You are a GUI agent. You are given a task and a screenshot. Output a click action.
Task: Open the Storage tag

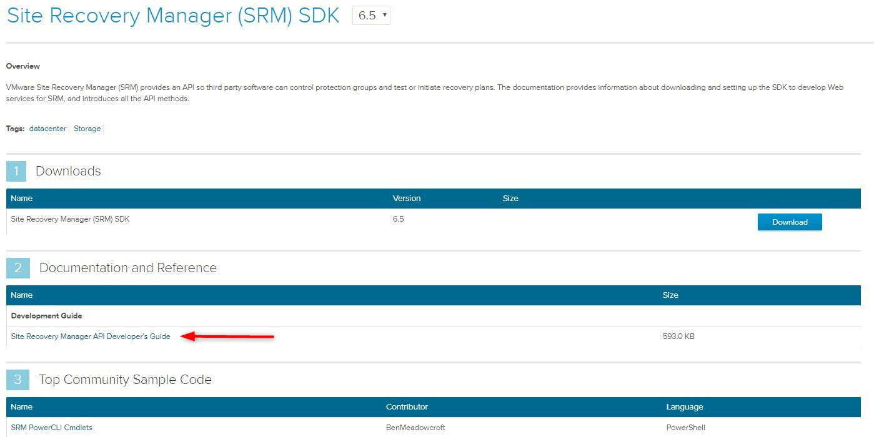tap(87, 129)
